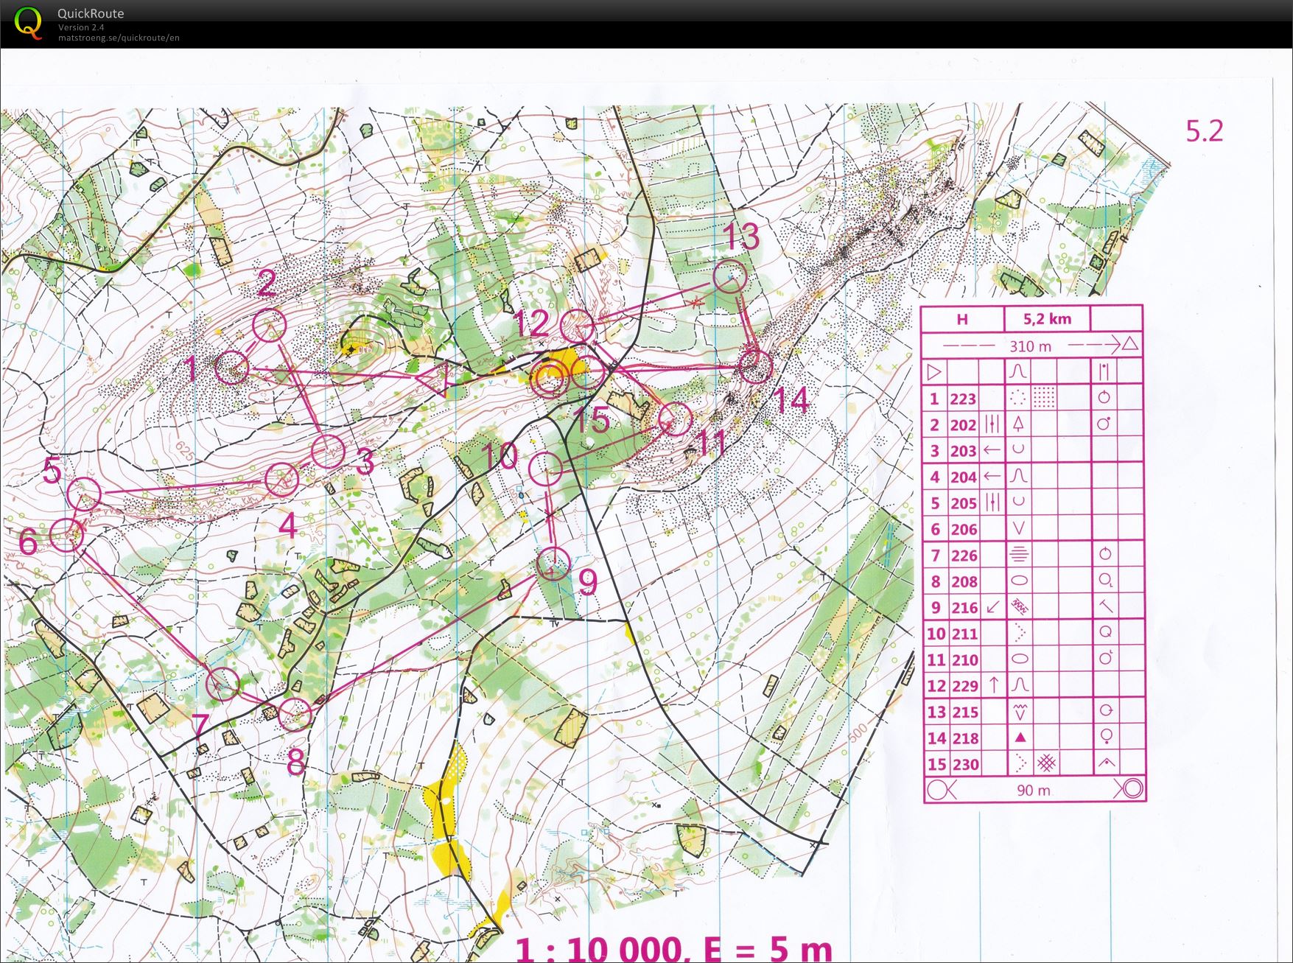The image size is (1293, 963).
Task: Click the triangle at the end of the 310 m row
Action: (1131, 344)
